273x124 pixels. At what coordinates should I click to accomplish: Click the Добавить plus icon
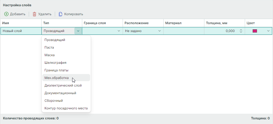pos(6,14)
